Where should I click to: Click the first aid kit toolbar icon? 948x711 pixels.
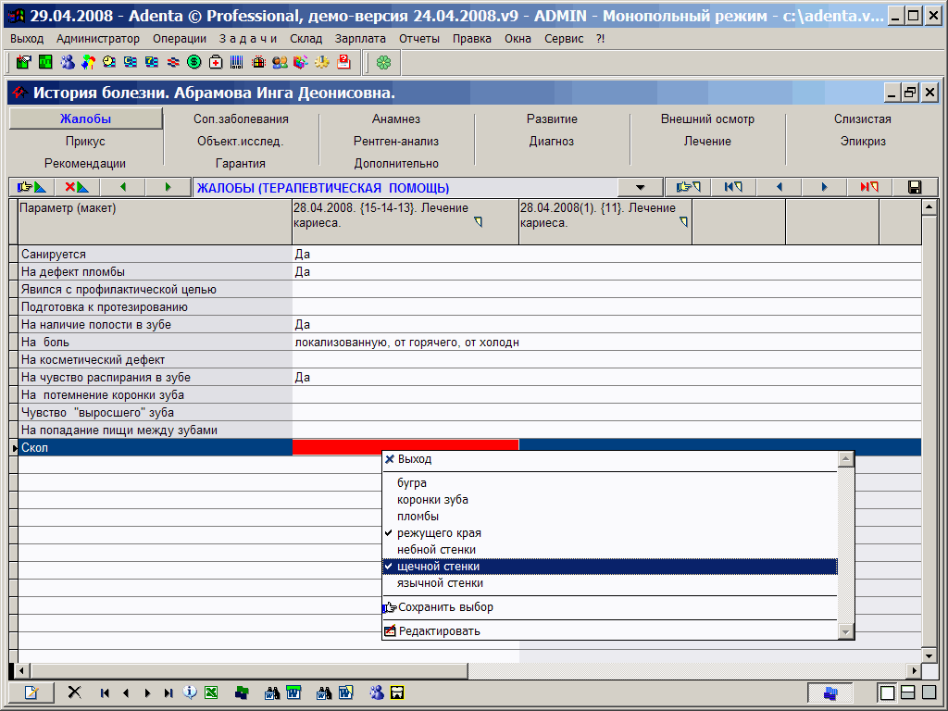tap(215, 62)
